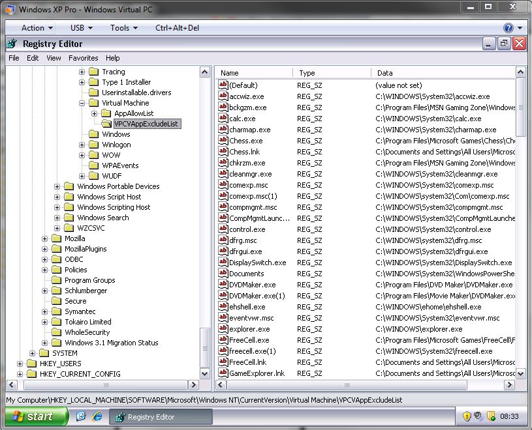Open the Tools menu on the VPC toolbar
Viewport: 532px width, 430px height.
tap(120, 27)
